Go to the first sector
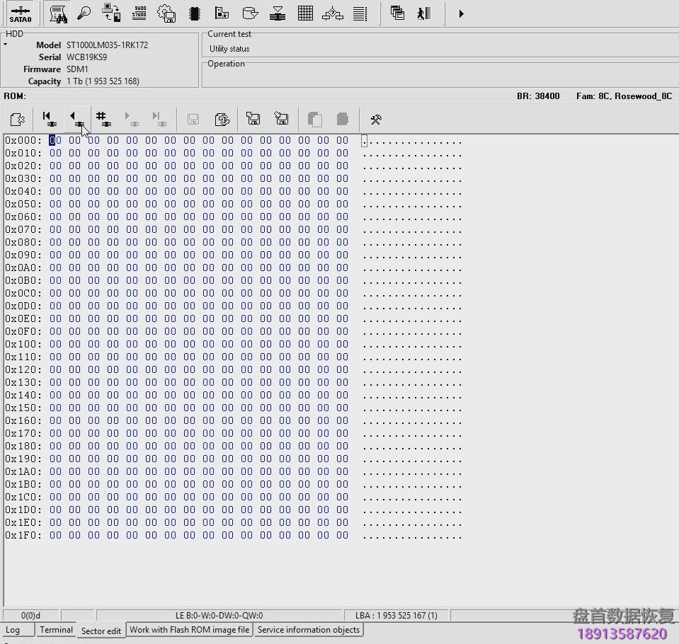 [48, 119]
